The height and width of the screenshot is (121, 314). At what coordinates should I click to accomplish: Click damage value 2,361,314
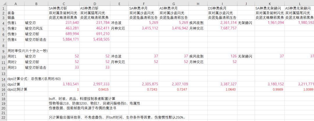click(x=229, y=23)
